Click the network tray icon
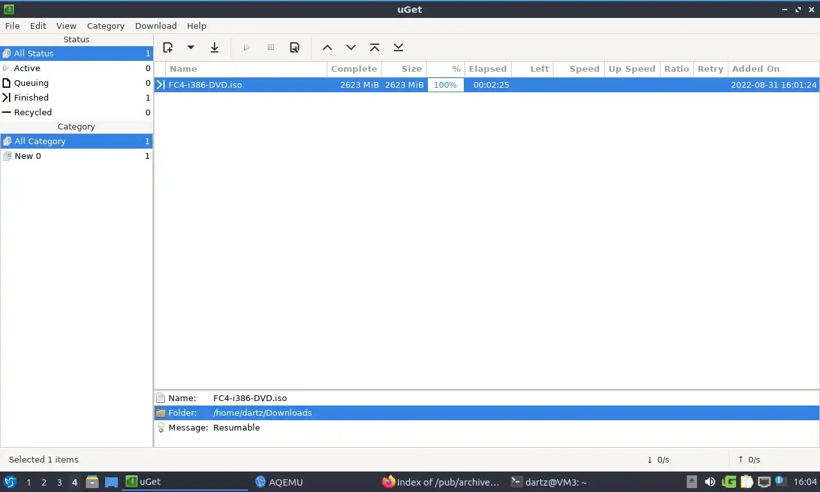Image resolution: width=820 pixels, height=492 pixels. click(x=764, y=482)
